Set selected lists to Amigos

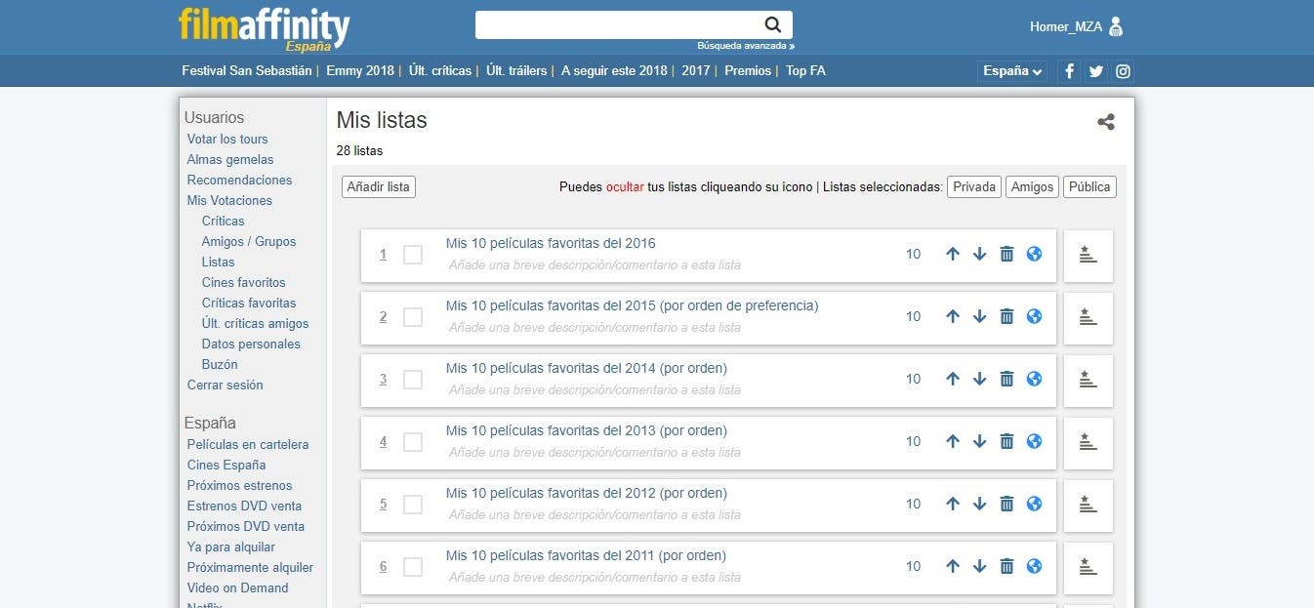click(x=1032, y=186)
